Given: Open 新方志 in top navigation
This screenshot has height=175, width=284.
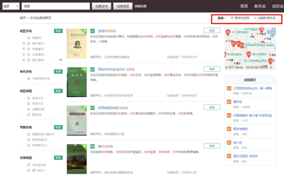Looking at the screenshot, I should 260,6.
